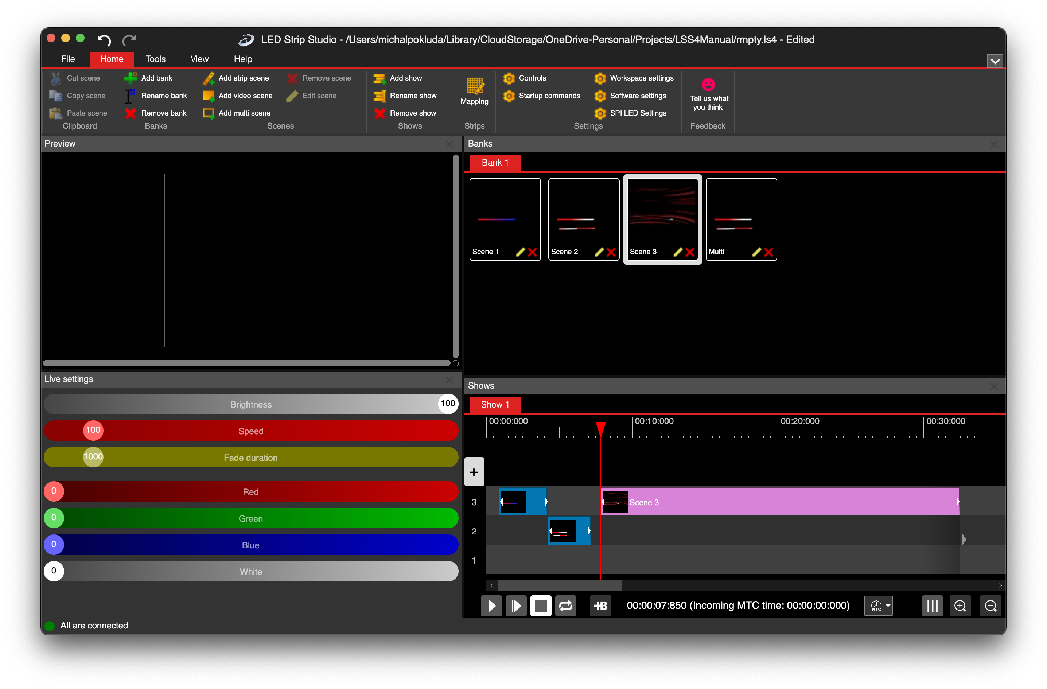Open the View ribbon tab
The height and width of the screenshot is (689, 1047).
tap(200, 59)
